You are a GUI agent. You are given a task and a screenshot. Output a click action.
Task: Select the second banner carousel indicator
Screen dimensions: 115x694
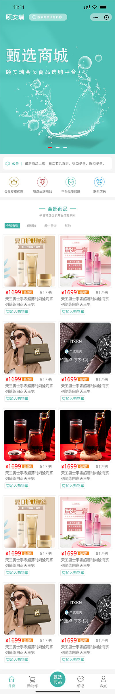pyautogui.click(x=57, y=147)
